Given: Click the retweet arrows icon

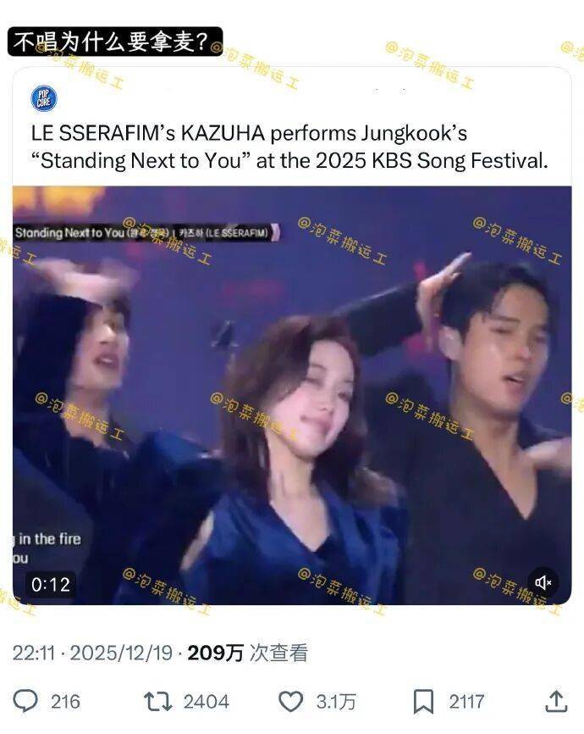Looking at the screenshot, I should coord(157,702).
